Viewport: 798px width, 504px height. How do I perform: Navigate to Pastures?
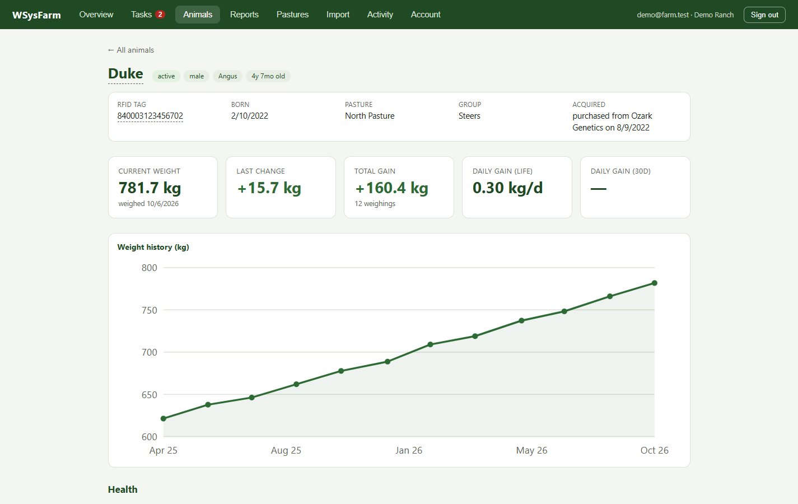click(292, 15)
